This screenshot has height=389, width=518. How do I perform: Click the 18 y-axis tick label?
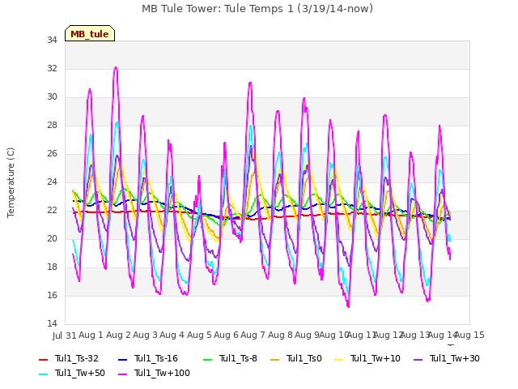[x=52, y=267]
